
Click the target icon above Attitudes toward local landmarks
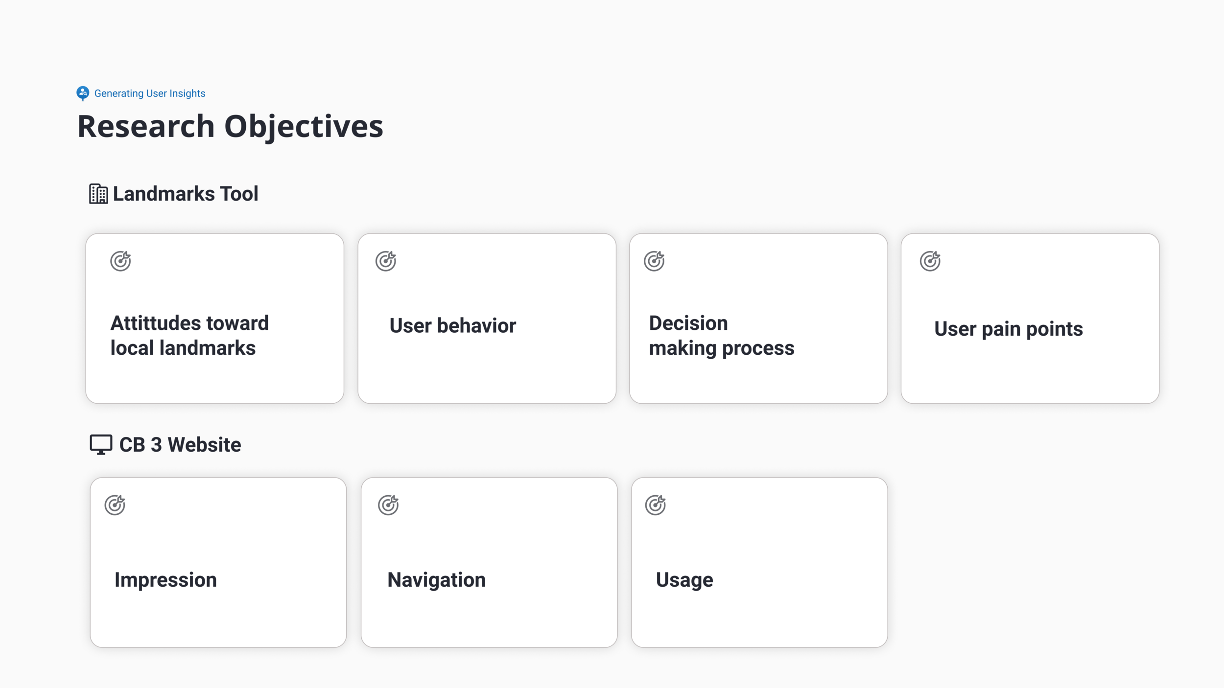(x=120, y=261)
